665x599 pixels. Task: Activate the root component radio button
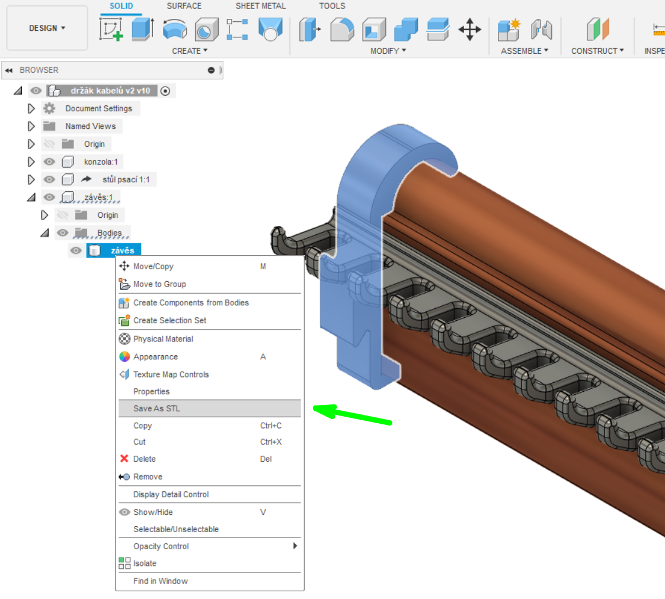tap(165, 91)
